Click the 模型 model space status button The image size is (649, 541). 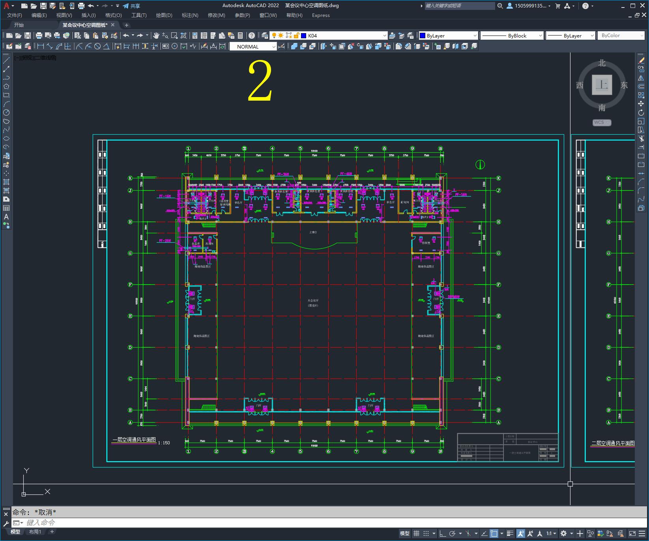tap(405, 534)
